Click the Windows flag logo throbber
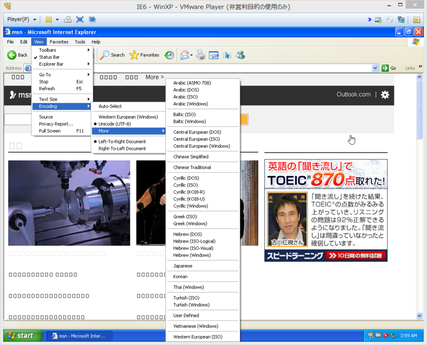The image size is (427, 345). 416,42
